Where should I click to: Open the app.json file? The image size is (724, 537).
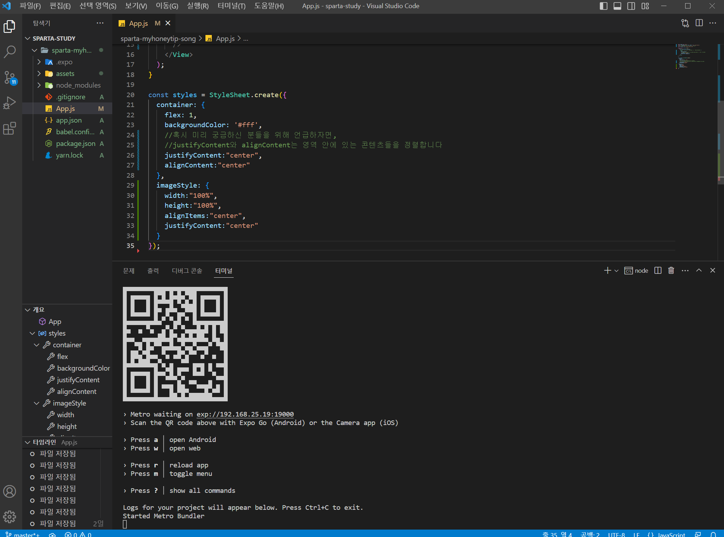(67, 120)
